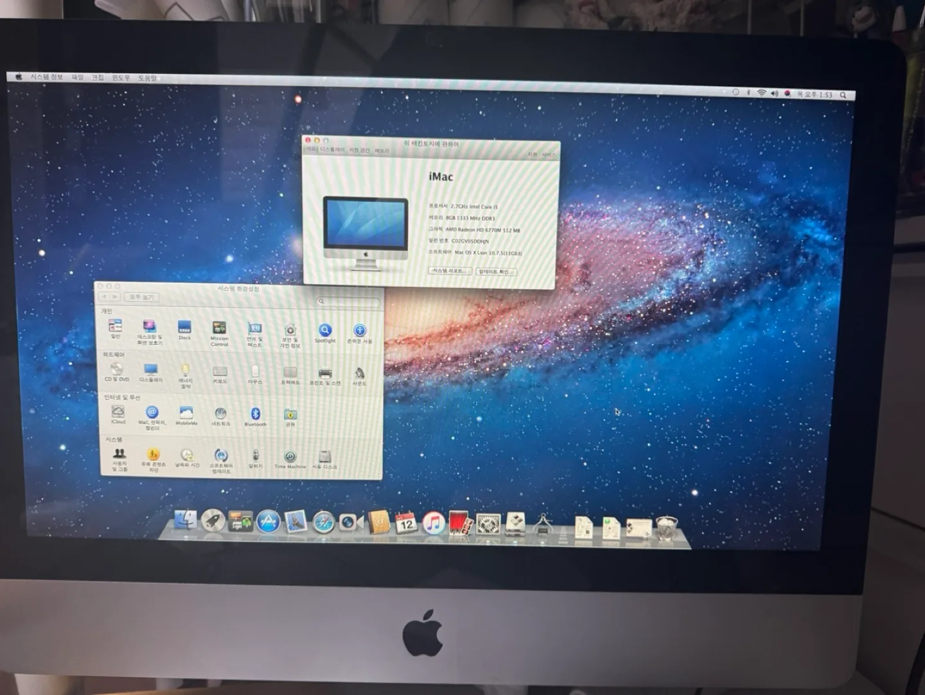Click the 지원 link in About window
Screen dimensions: 925x695
[532, 154]
